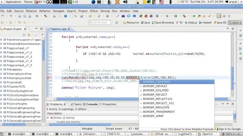Expand the P/camshaft project
The width and height of the screenshot is (243, 136).
[x=1, y=82]
